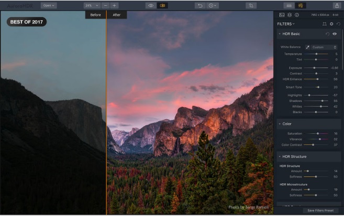This screenshot has height=216, width=344.
Task: Select the white balance eyedropper
Action: pos(308,47)
